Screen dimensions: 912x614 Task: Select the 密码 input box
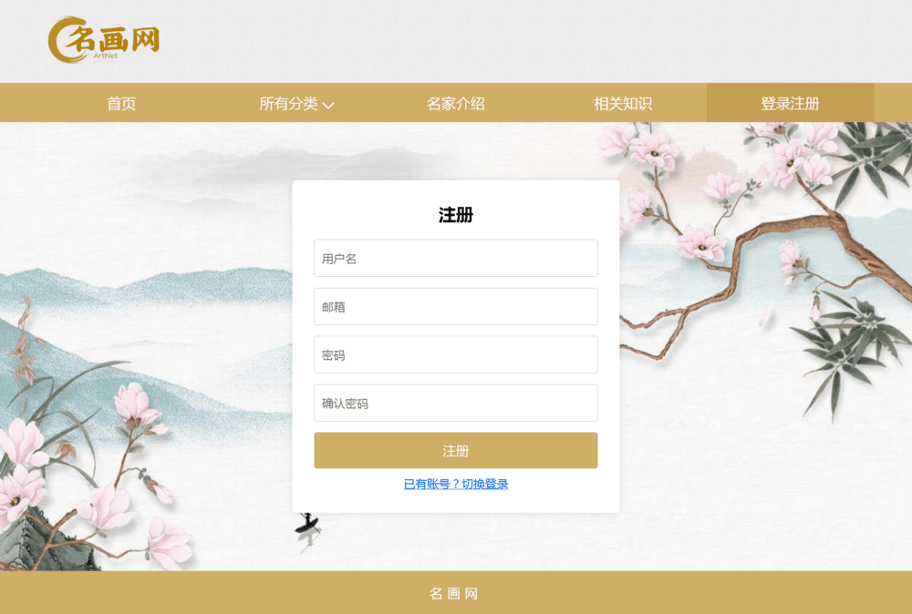[455, 354]
